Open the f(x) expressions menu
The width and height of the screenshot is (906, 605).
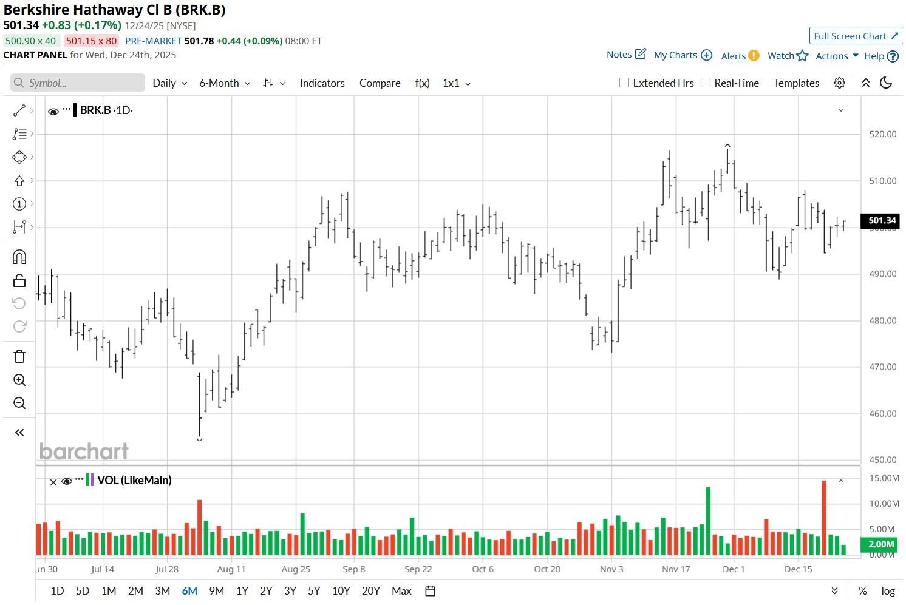coord(422,83)
